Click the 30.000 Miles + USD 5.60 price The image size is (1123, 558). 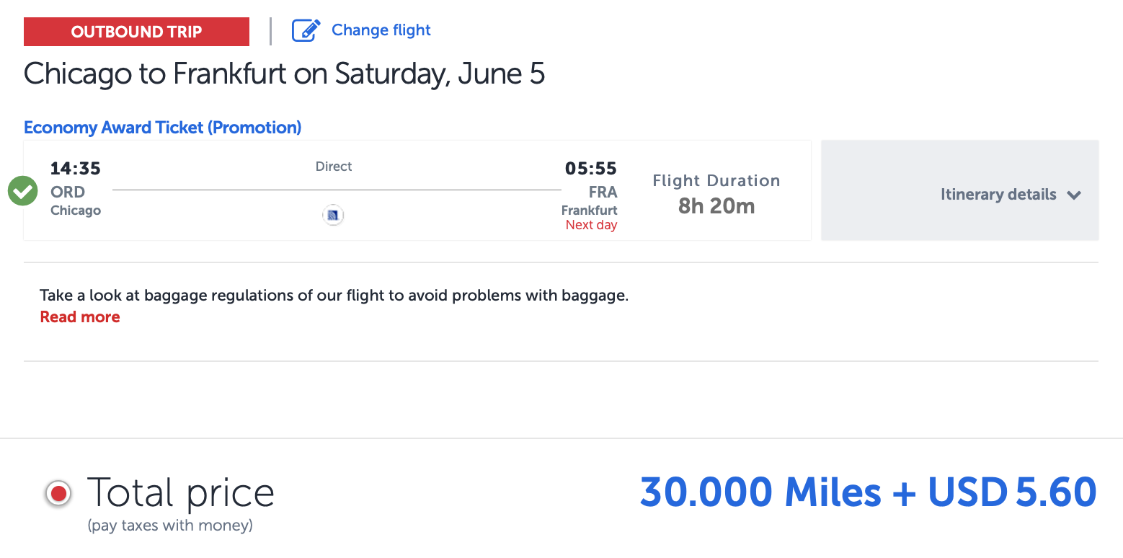point(867,492)
